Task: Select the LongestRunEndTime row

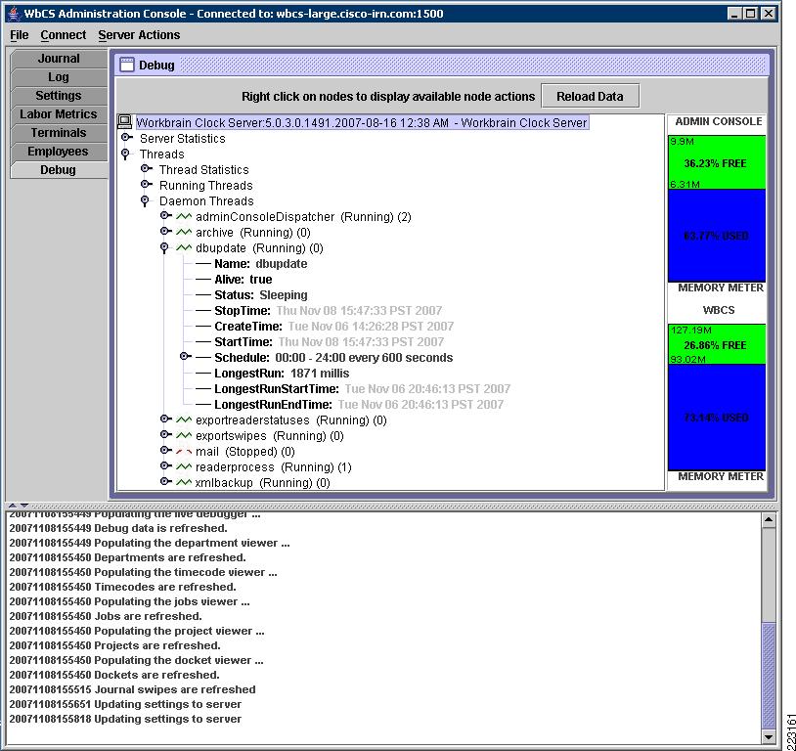Action: (x=359, y=405)
